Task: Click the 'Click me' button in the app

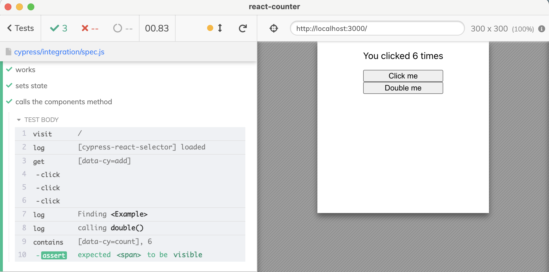Action: (x=403, y=76)
